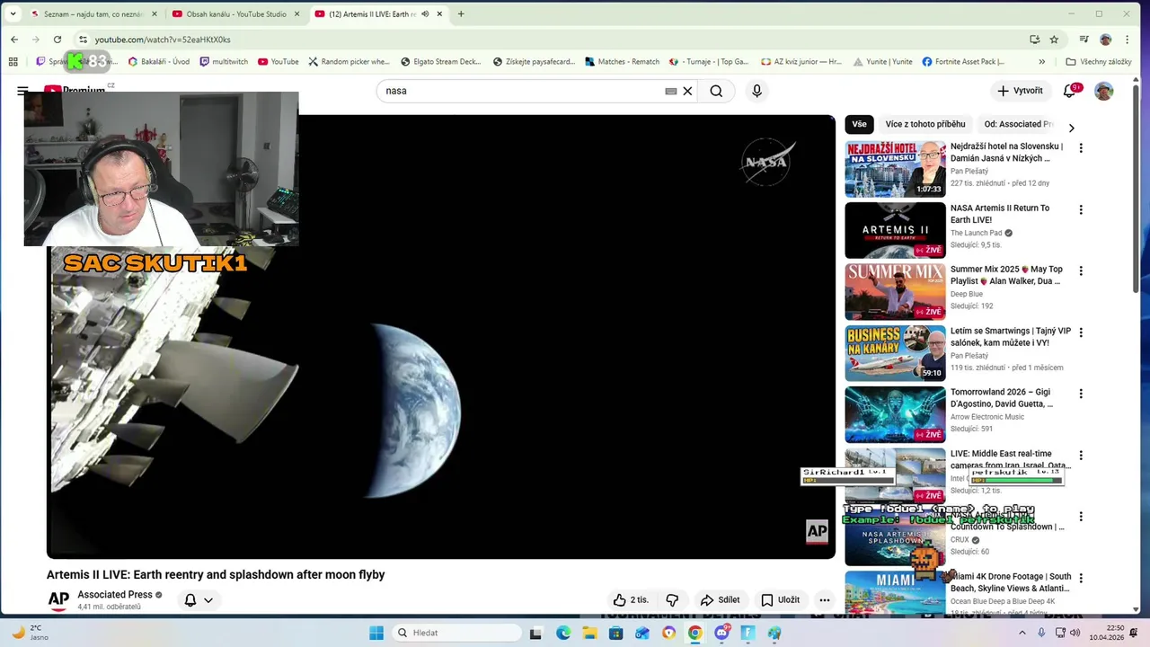Open the YouTube account avatar menu
This screenshot has height=647, width=1150.
pos(1103,91)
